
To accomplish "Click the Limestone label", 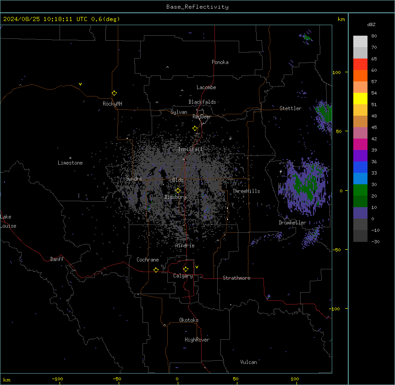I will pos(70,163).
